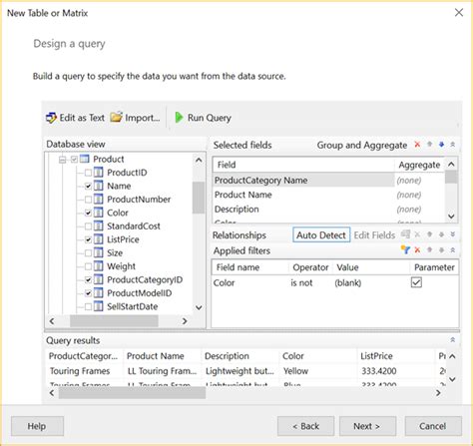Collapse the Selected fields pane chevron
This screenshot has width=473, height=446.
pos(453,145)
